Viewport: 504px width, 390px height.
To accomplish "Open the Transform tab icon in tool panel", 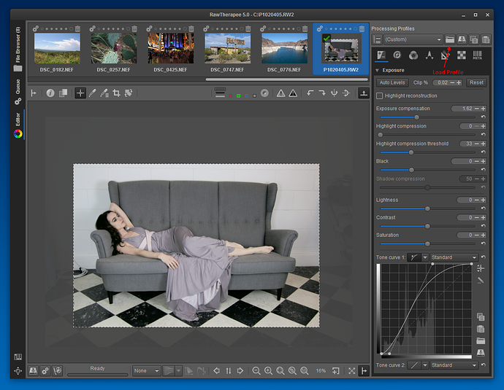I will click(x=445, y=55).
